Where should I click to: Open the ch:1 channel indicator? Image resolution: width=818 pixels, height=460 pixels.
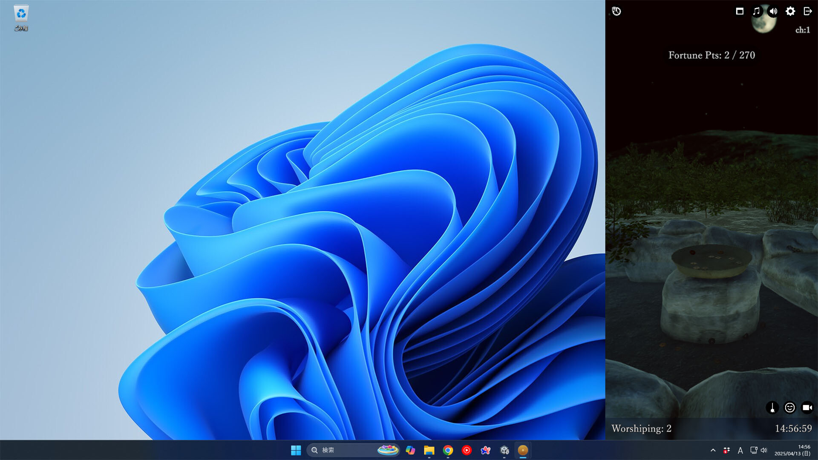pos(803,31)
